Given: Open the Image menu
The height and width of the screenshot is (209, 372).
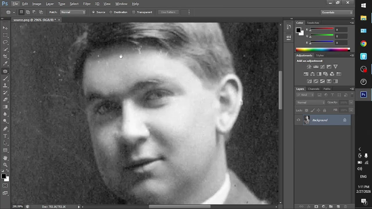Looking at the screenshot, I should (37, 4).
